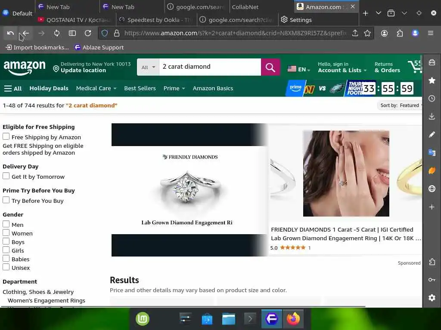Open the tracking protection shield icon
The height and width of the screenshot is (330, 441).
pos(105,34)
